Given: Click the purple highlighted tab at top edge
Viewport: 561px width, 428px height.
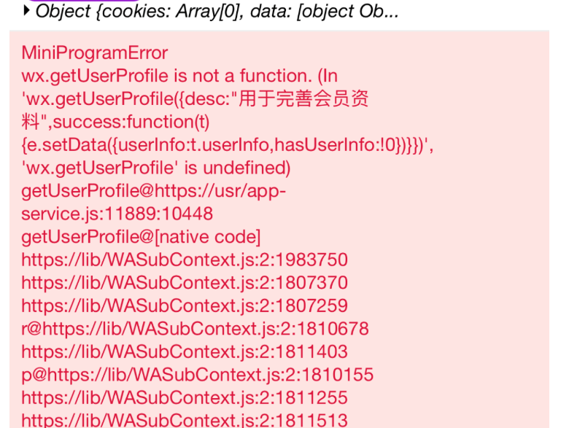Looking at the screenshot, I should (83, 1).
